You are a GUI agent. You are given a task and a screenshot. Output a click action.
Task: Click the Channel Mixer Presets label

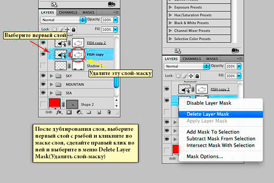coord(192,31)
